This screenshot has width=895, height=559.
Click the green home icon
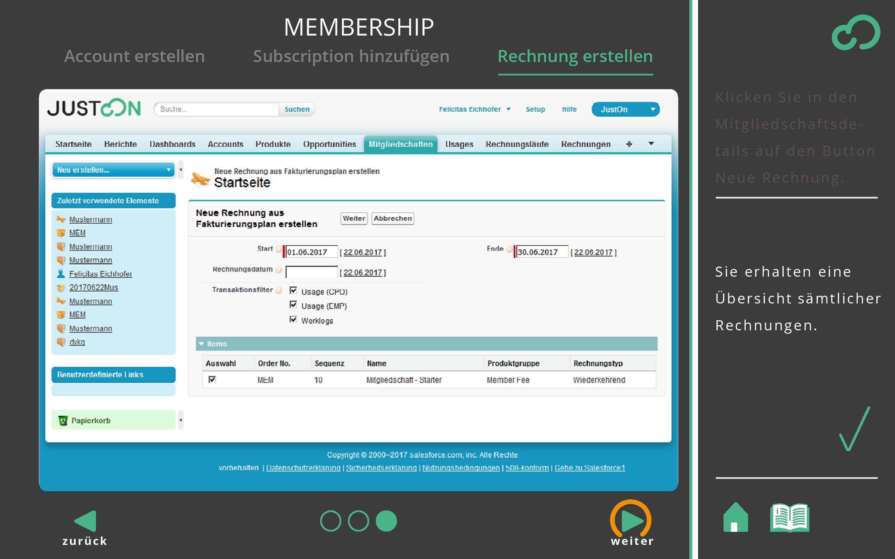point(735,517)
